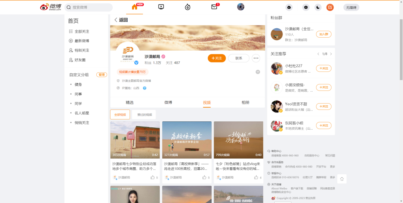Follow 沙漠邮局 with the orange 关注 button
The width and height of the screenshot is (403, 203).
[x=217, y=58]
